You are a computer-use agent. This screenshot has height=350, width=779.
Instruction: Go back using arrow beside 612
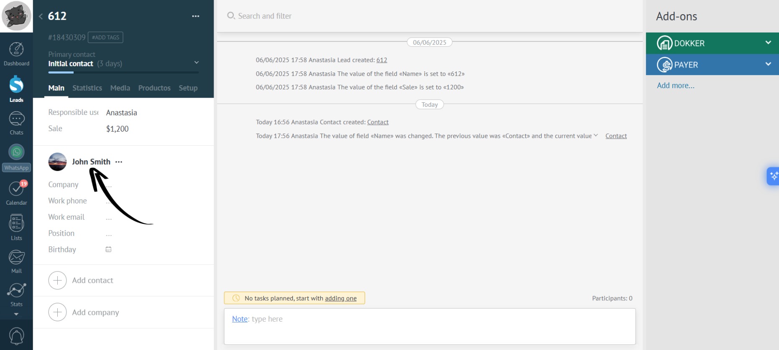click(41, 16)
